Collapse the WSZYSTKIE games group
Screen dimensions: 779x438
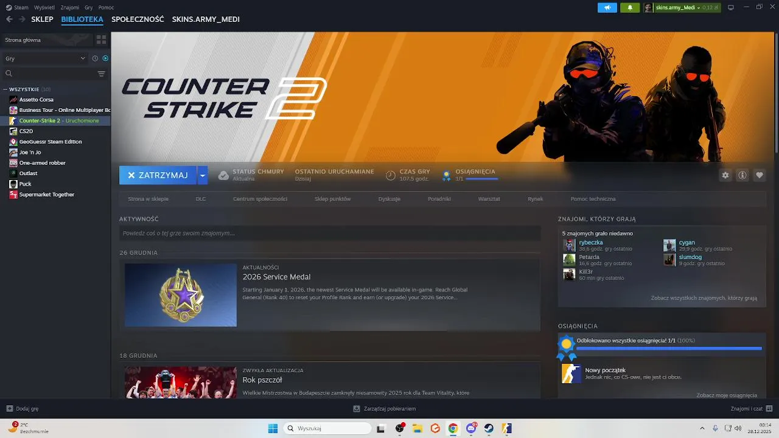click(5, 89)
